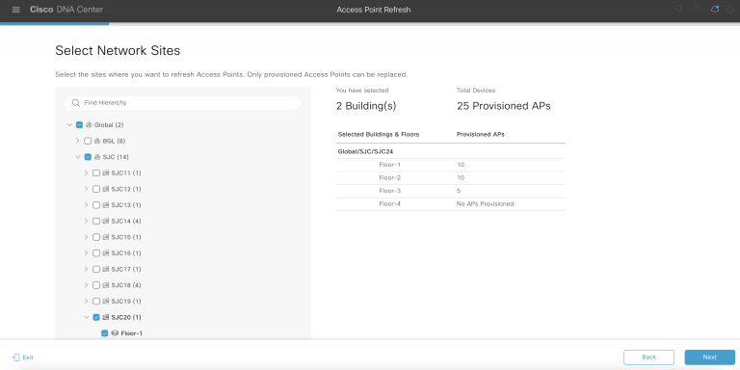
Task: Expand the SJC14 building node
Action: coord(86,222)
